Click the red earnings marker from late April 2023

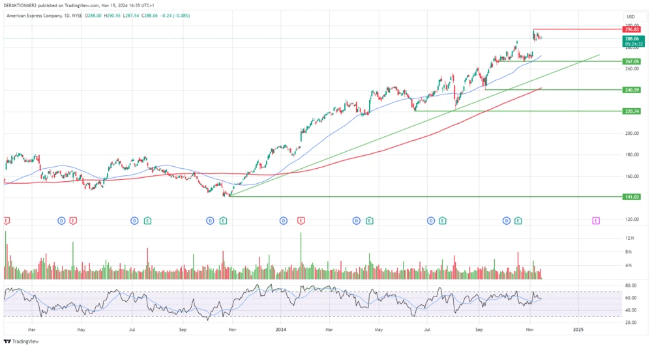pyautogui.click(x=73, y=221)
